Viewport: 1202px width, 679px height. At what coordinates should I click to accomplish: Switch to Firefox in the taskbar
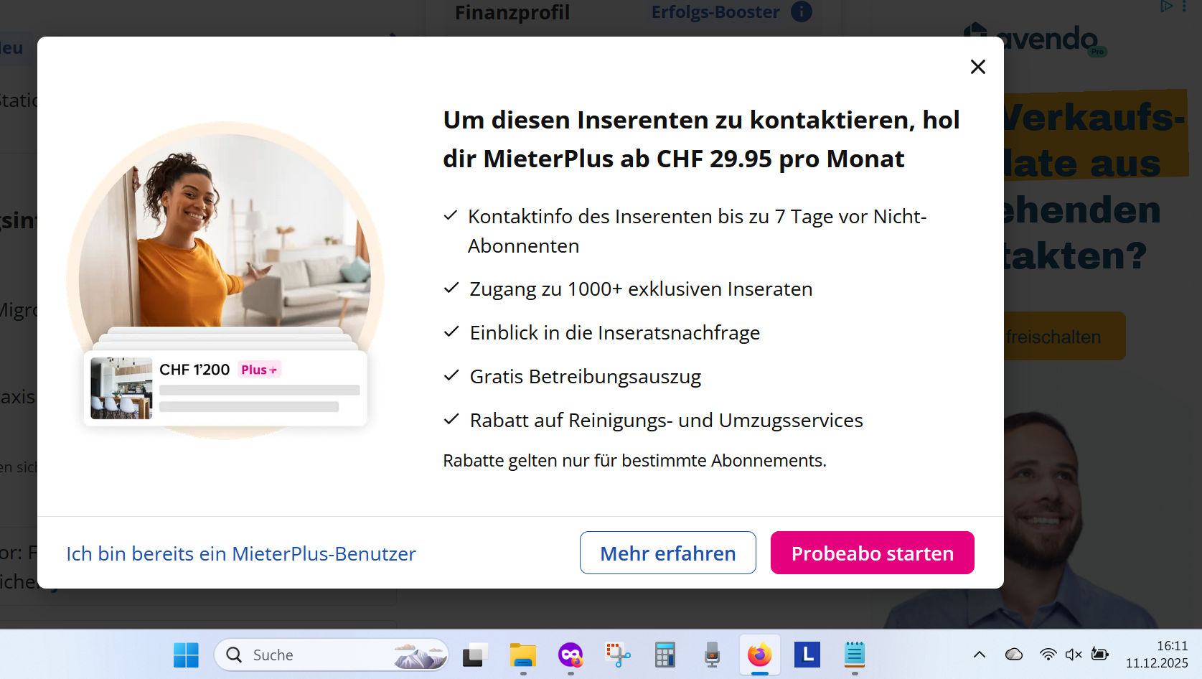point(759,655)
